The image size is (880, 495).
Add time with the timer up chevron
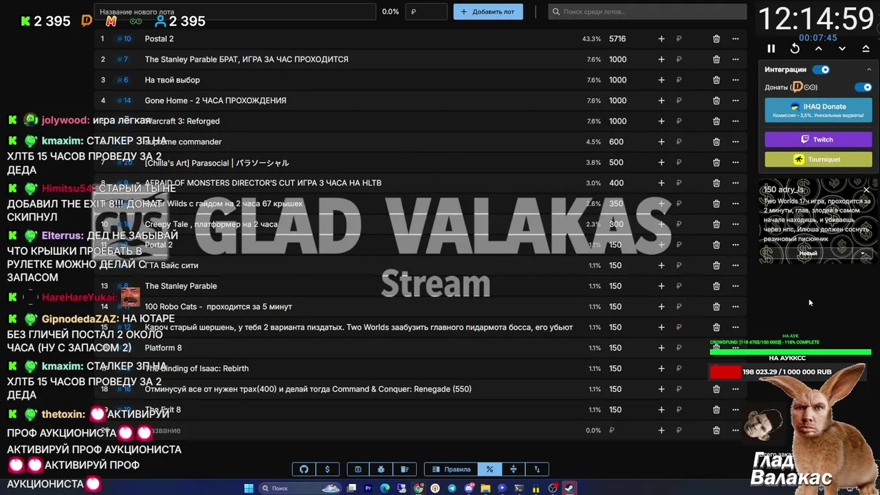(x=818, y=49)
